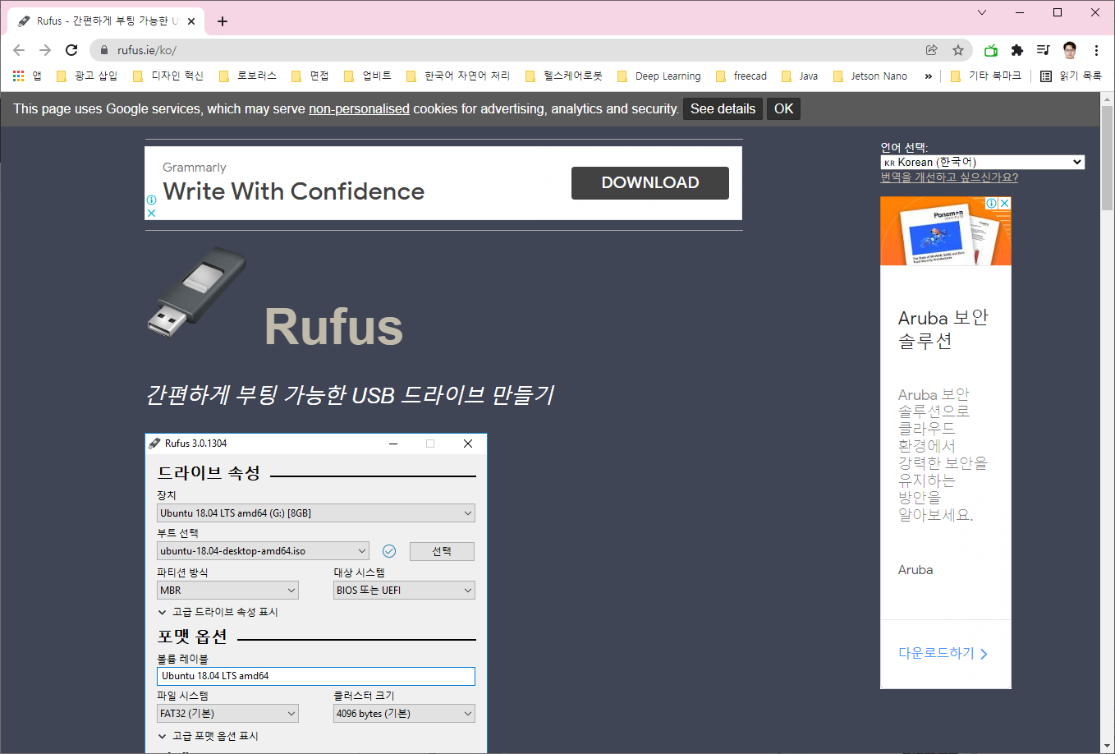Expand 고급 포맷 옵션 표시
Screen dimensions: 1115x754
point(208,736)
